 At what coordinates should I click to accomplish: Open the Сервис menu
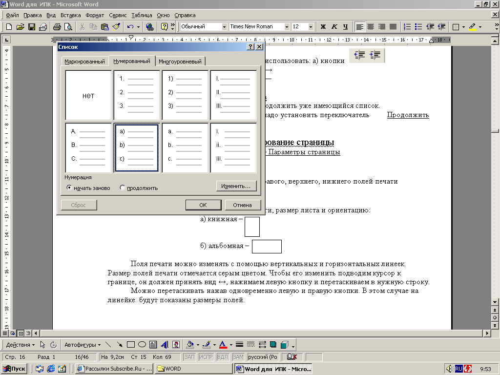click(x=118, y=15)
